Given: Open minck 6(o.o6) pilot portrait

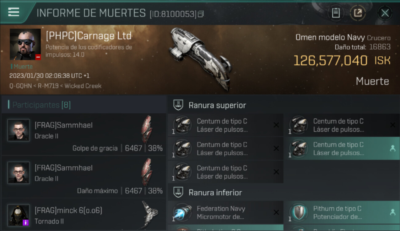Looking at the screenshot, I should coord(19,215).
